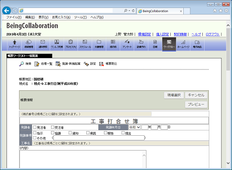Image resolution: width=232 pixels, height=170 pixels.
Task: Click the day input field
Action: [x=164, y=127]
